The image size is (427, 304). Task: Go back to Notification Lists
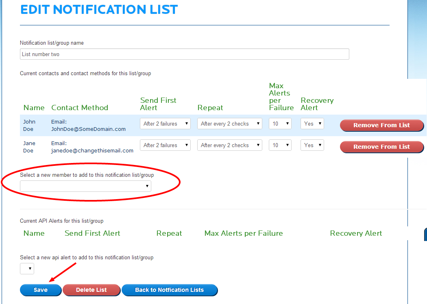[x=170, y=290]
